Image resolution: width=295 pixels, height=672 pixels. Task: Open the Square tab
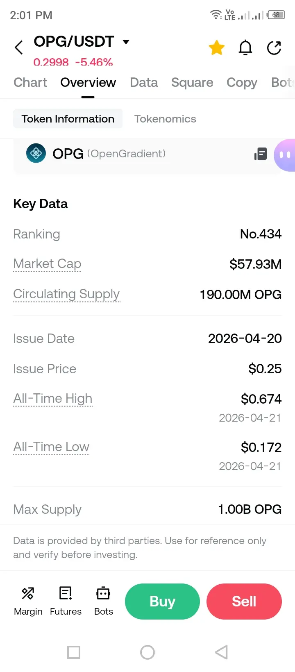point(192,82)
